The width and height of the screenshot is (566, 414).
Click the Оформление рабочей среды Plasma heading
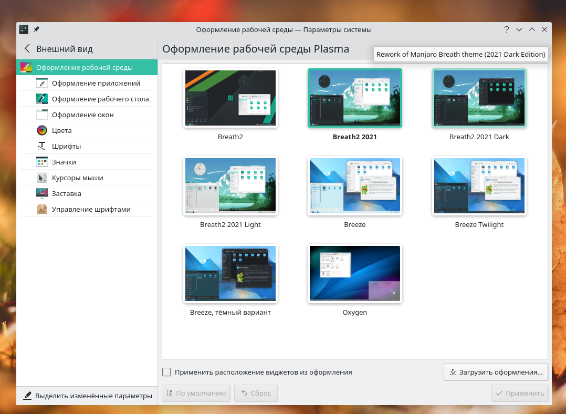tap(256, 49)
